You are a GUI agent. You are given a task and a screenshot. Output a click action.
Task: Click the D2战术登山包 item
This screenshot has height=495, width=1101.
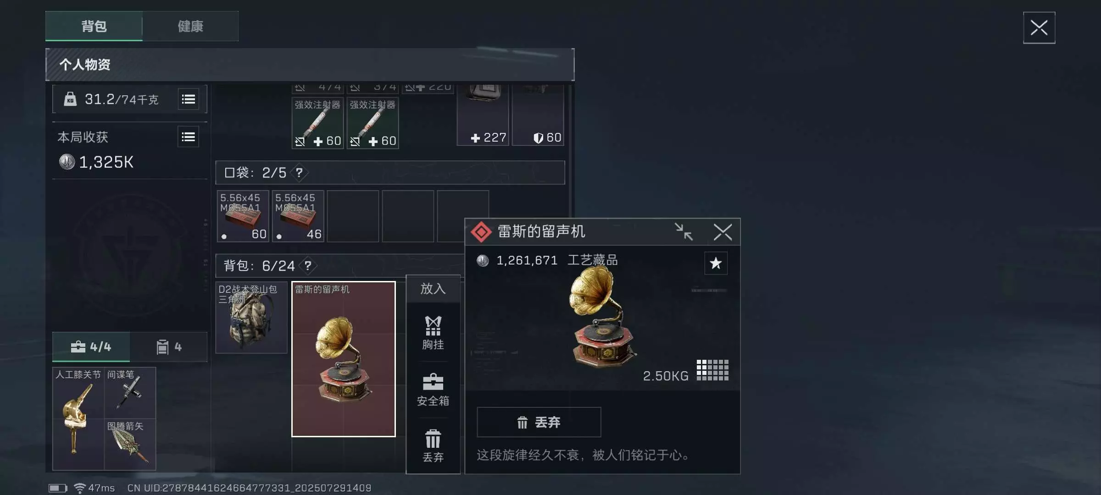[x=251, y=317]
